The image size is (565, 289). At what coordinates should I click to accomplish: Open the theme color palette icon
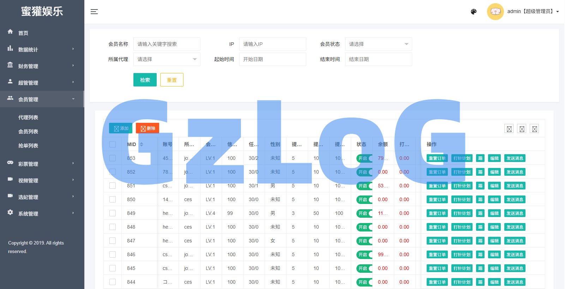[x=474, y=12]
